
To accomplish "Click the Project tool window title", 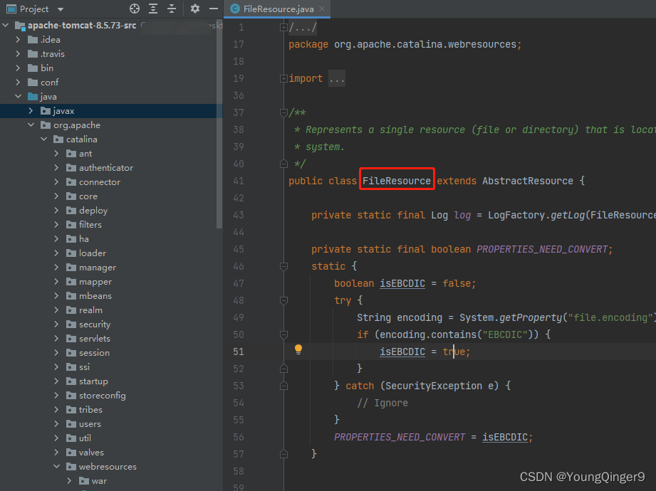I will [34, 9].
